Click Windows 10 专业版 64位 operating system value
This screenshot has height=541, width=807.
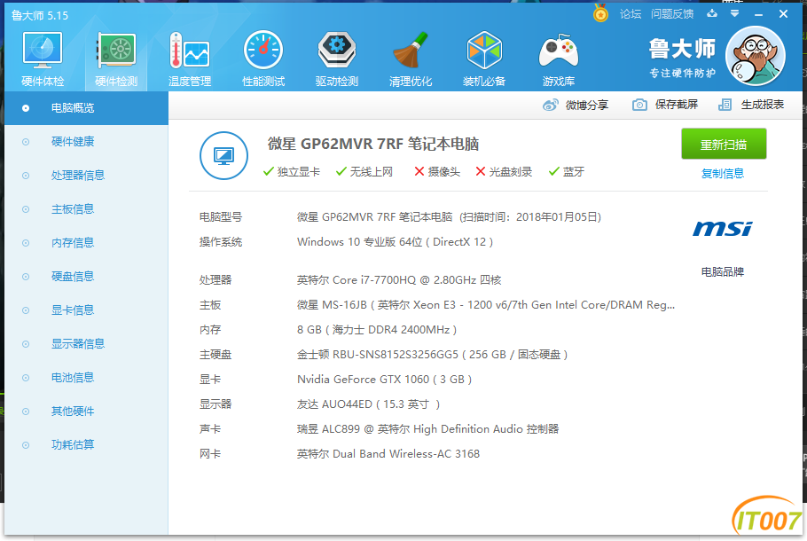(395, 242)
